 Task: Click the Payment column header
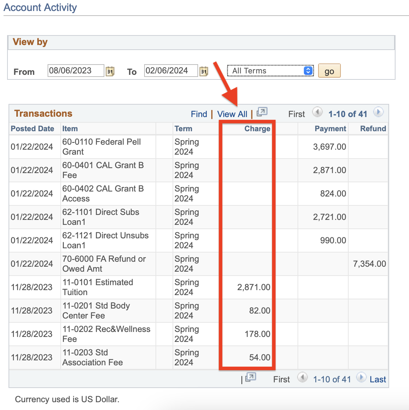click(330, 128)
